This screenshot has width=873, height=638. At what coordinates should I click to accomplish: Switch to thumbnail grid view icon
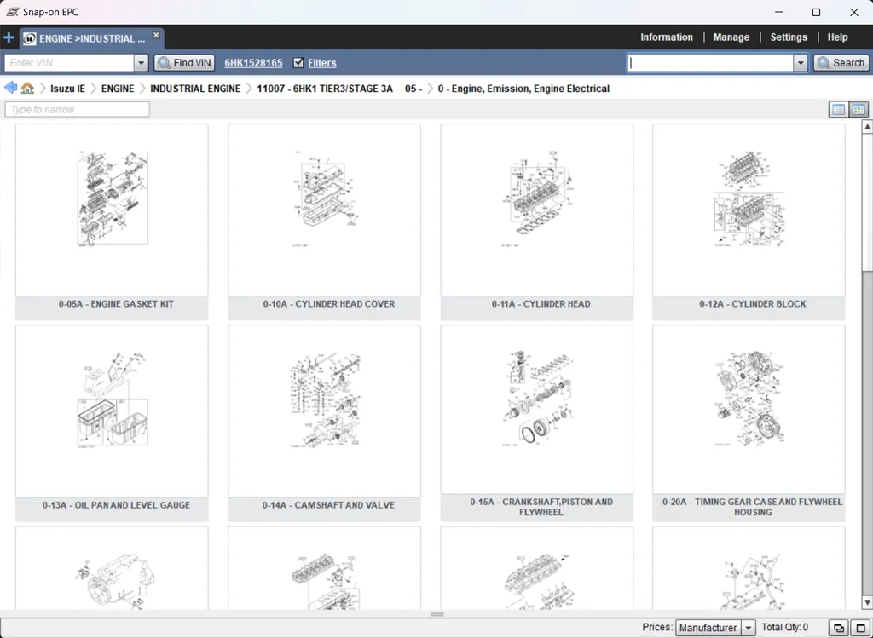859,110
